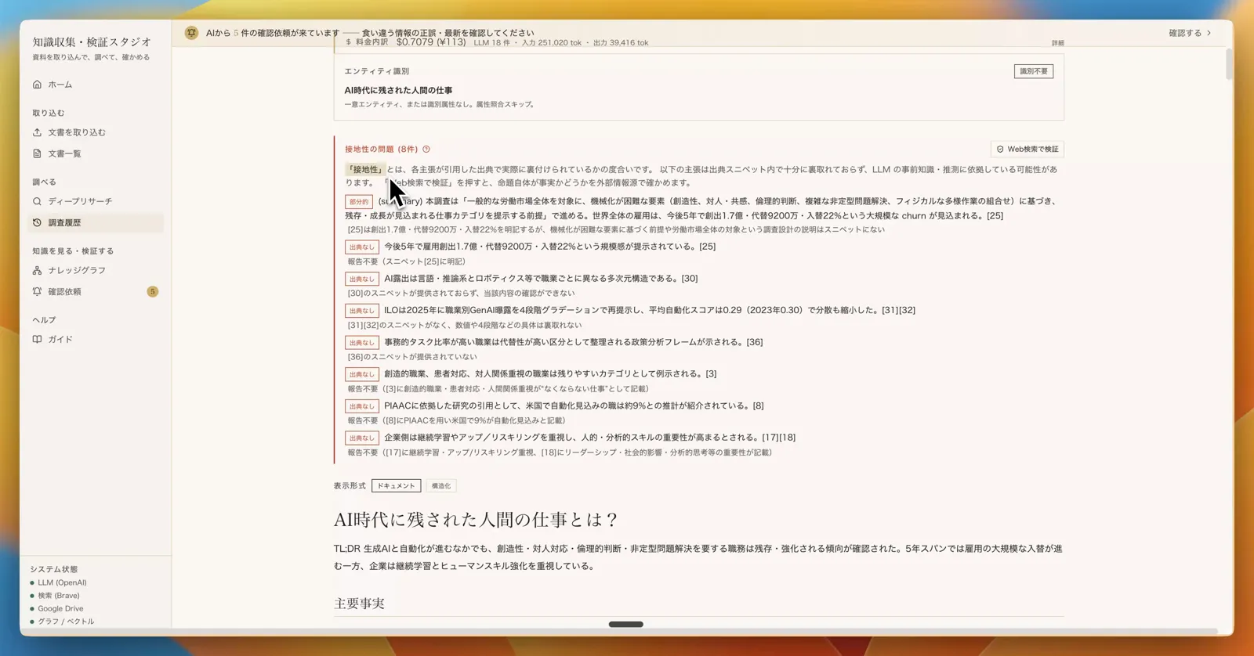Click the document icon beside 文書一覧
Viewport: 1254px width, 656px height.
point(37,153)
